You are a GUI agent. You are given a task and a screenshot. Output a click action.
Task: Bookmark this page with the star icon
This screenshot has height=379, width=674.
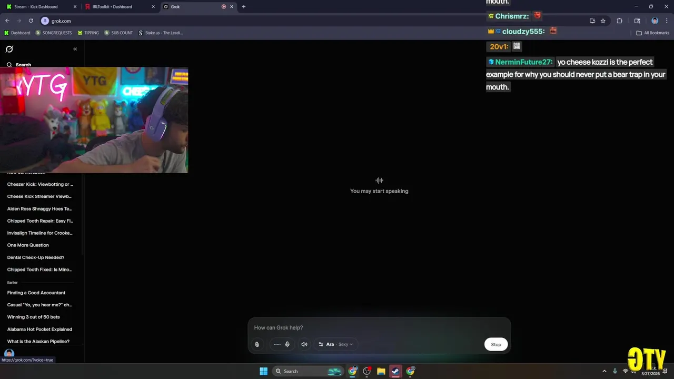point(603,21)
